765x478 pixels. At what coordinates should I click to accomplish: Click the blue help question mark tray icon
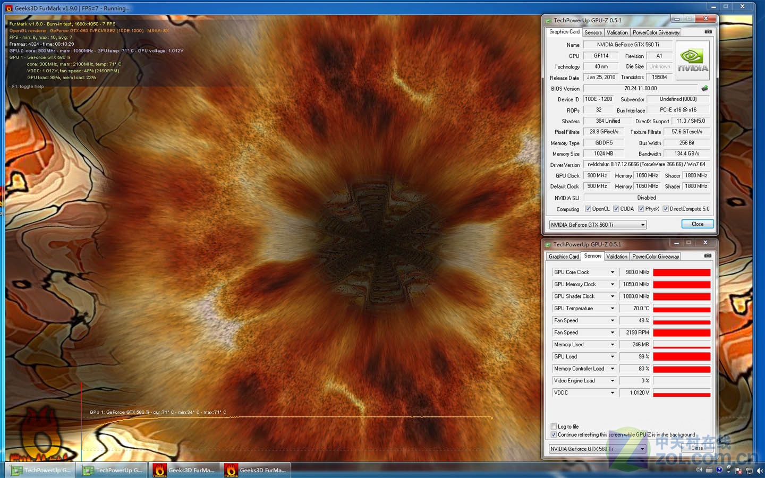coord(719,470)
